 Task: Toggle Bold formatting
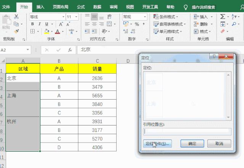coord(32,24)
